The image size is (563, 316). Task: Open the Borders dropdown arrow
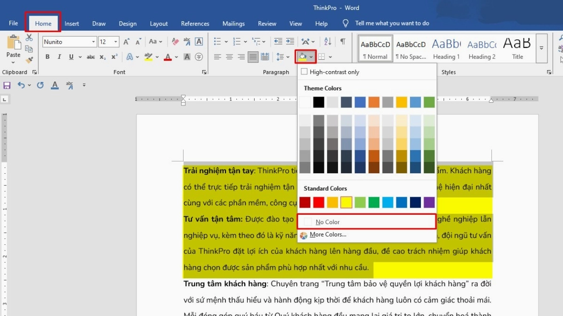tap(330, 57)
